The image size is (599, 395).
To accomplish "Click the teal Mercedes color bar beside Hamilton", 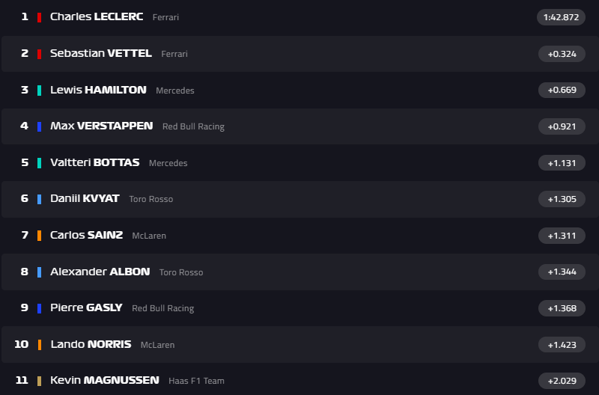I will 39,90.
